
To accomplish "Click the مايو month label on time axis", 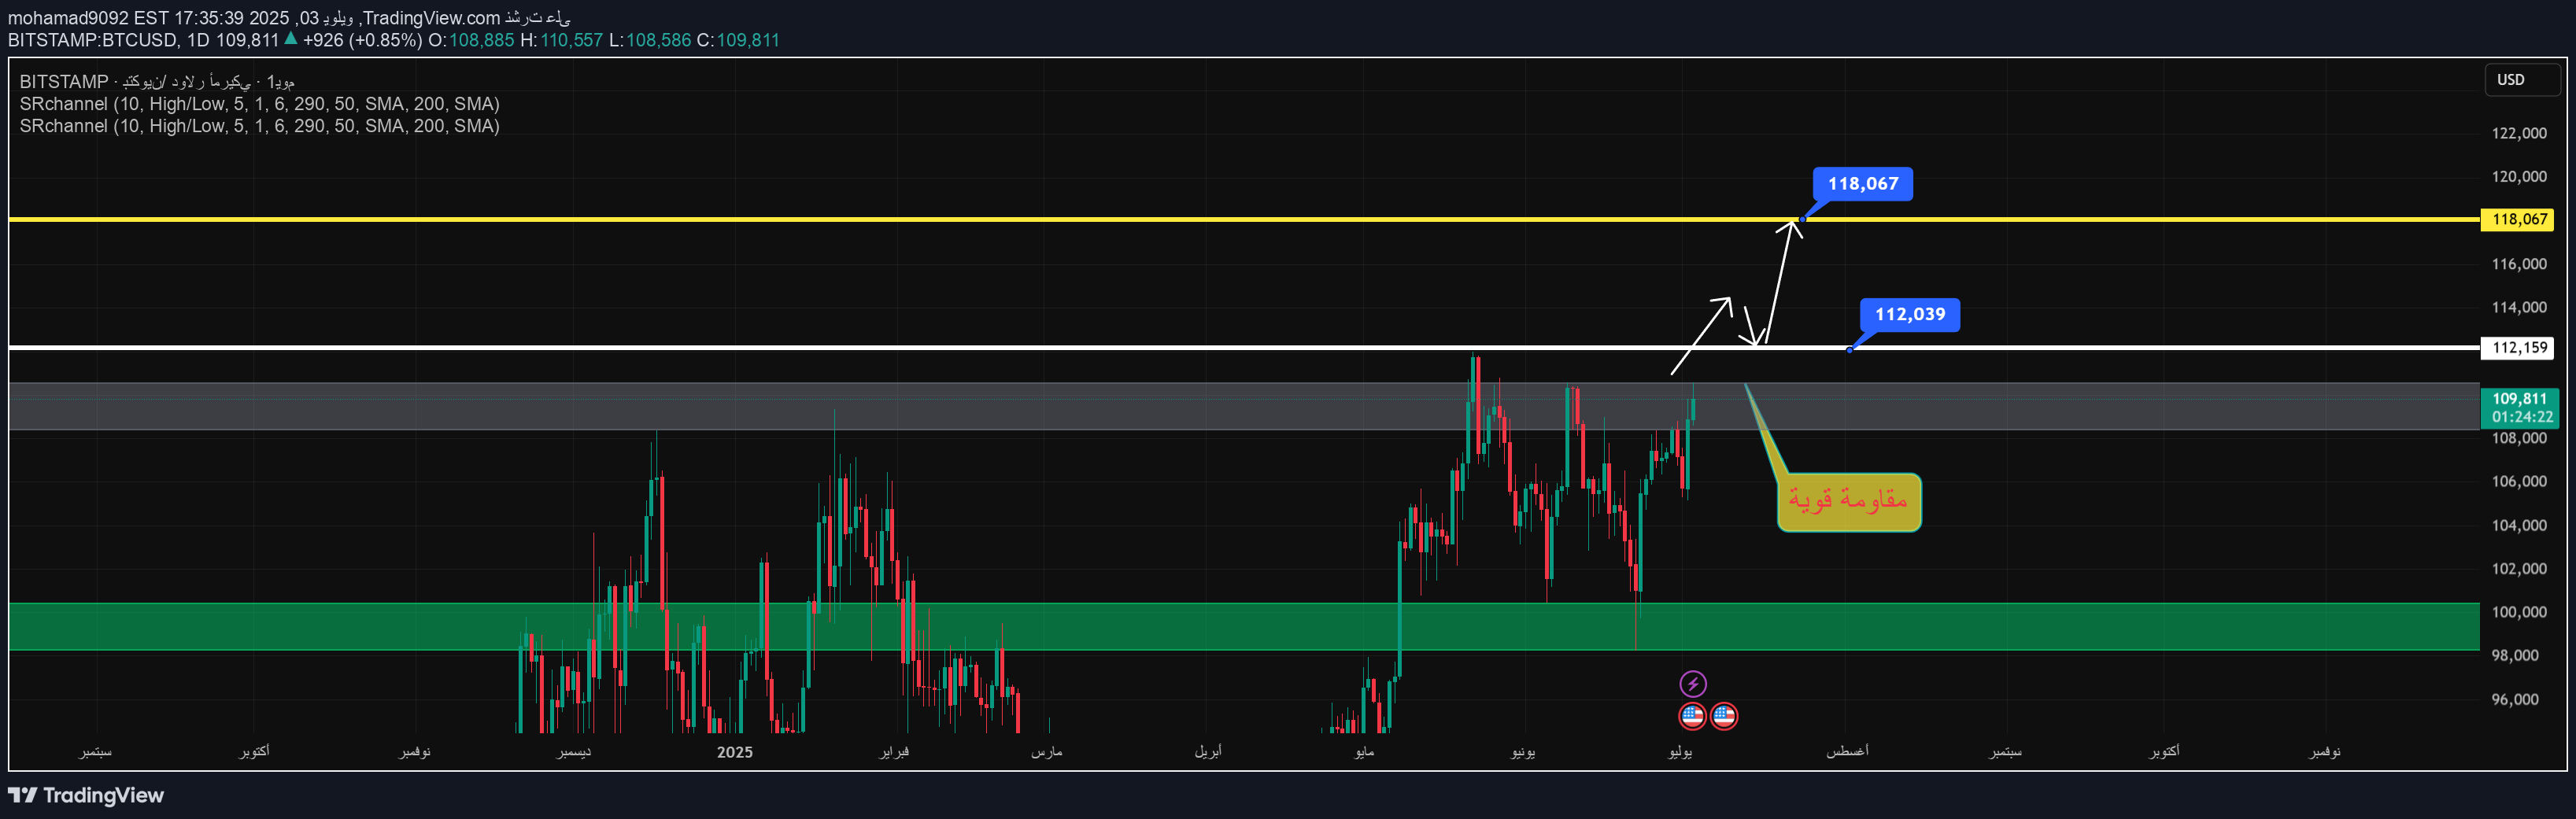I will (1364, 751).
